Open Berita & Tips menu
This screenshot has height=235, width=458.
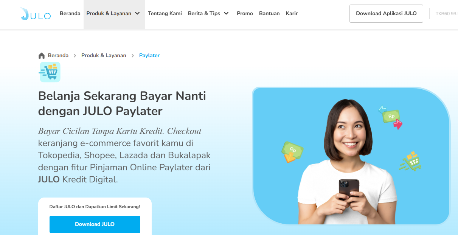click(208, 13)
